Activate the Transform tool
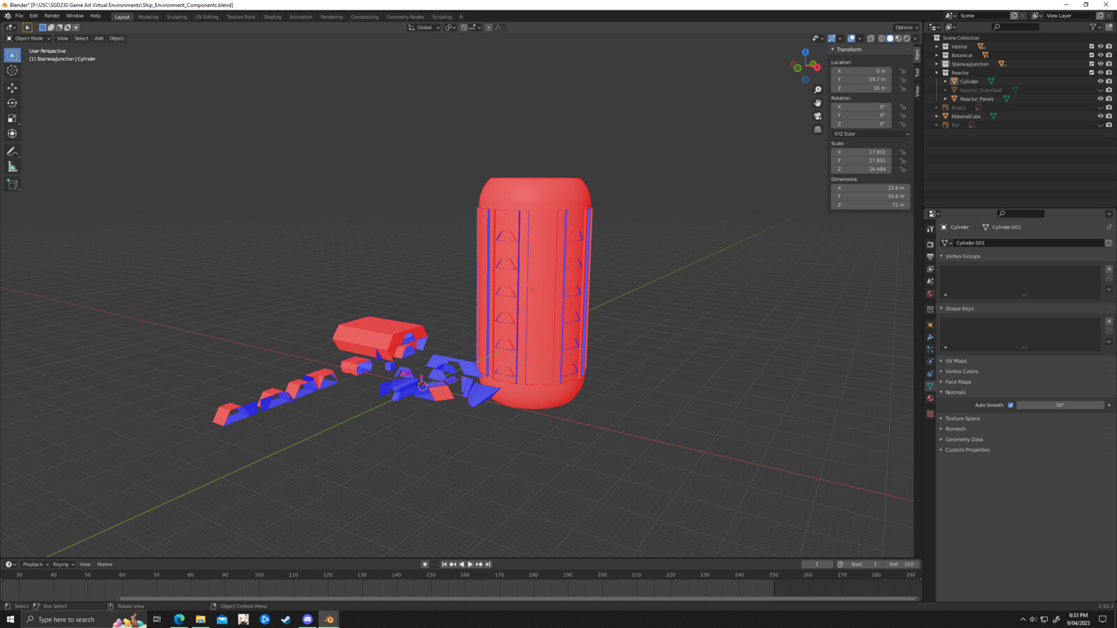 pos(13,134)
